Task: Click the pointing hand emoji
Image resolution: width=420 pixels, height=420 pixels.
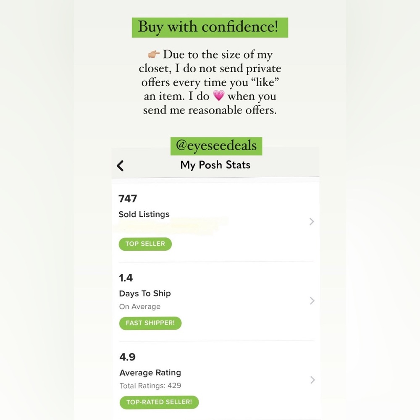Action: click(x=154, y=54)
